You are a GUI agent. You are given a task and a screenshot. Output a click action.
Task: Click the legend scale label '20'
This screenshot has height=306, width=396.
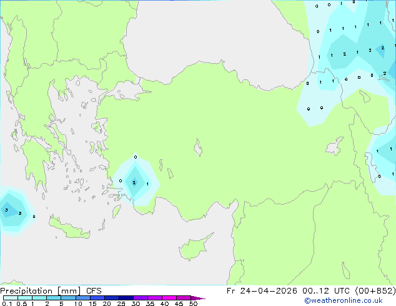107,304
